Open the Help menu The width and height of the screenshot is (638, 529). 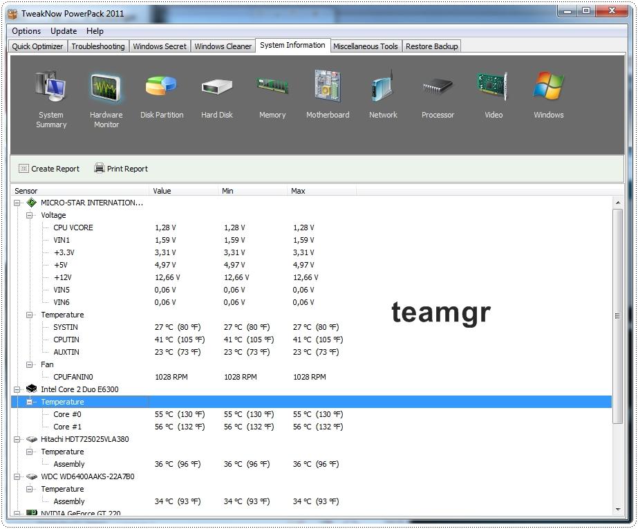95,31
